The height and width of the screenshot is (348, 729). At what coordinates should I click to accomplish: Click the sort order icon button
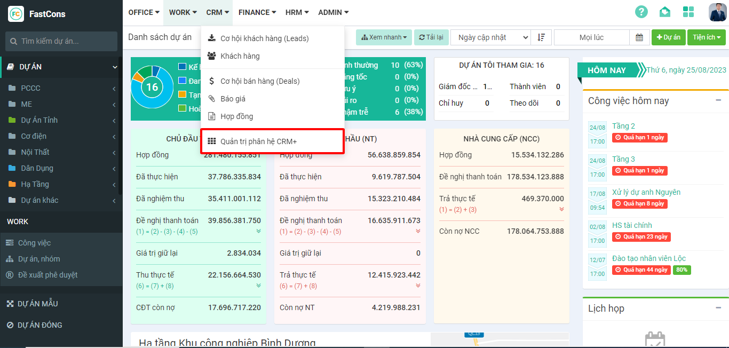[541, 37]
